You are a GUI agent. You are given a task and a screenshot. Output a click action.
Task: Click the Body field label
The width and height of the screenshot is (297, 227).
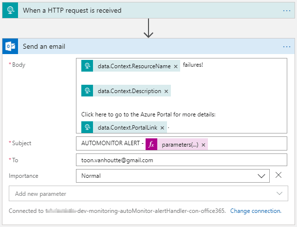(19, 65)
